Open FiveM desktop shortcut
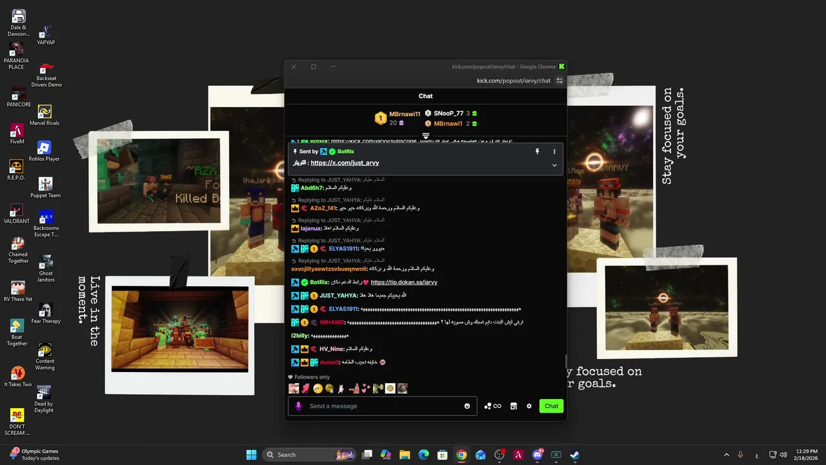The image size is (826, 465). pos(17,134)
